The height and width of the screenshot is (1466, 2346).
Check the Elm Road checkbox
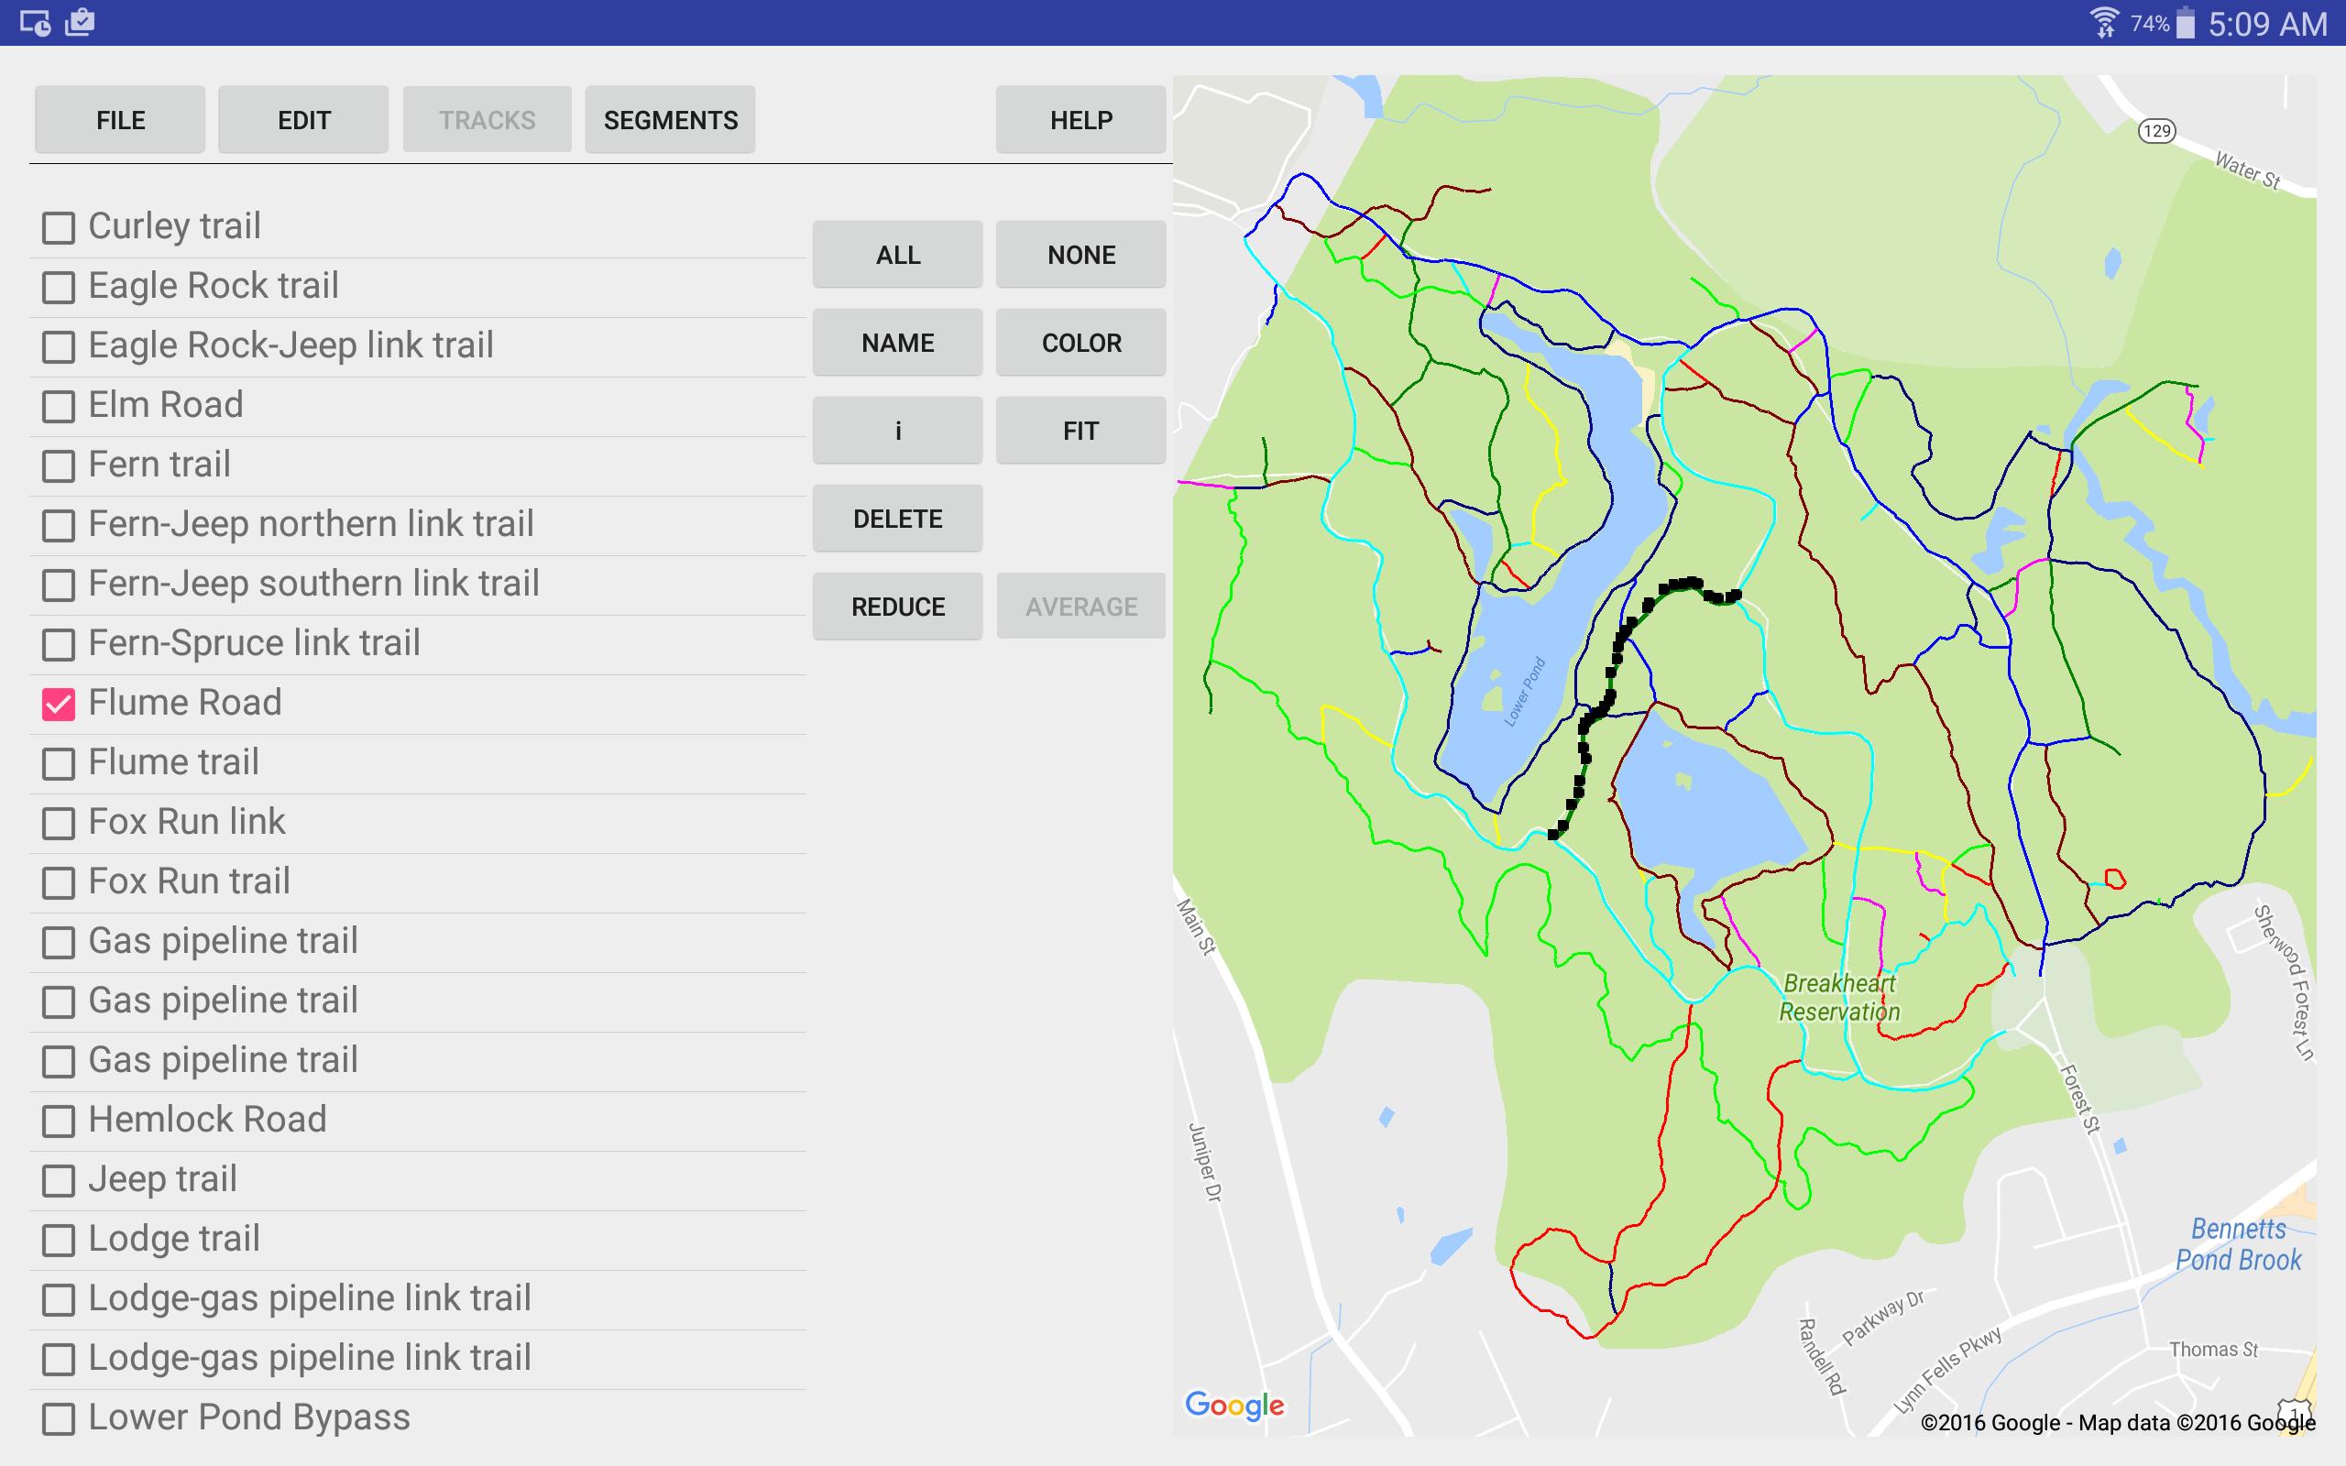coord(58,406)
